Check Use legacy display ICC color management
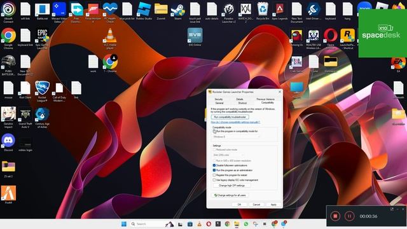This screenshot has height=229, width=407. pyautogui.click(x=214, y=180)
